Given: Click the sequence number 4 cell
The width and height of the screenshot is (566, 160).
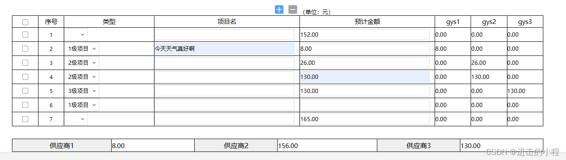Looking at the screenshot, I should tap(51, 77).
